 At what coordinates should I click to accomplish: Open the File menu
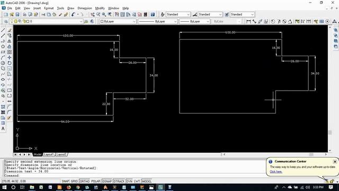pos(10,8)
